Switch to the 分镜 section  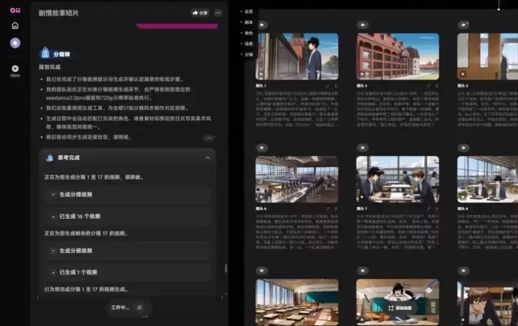pos(249,54)
